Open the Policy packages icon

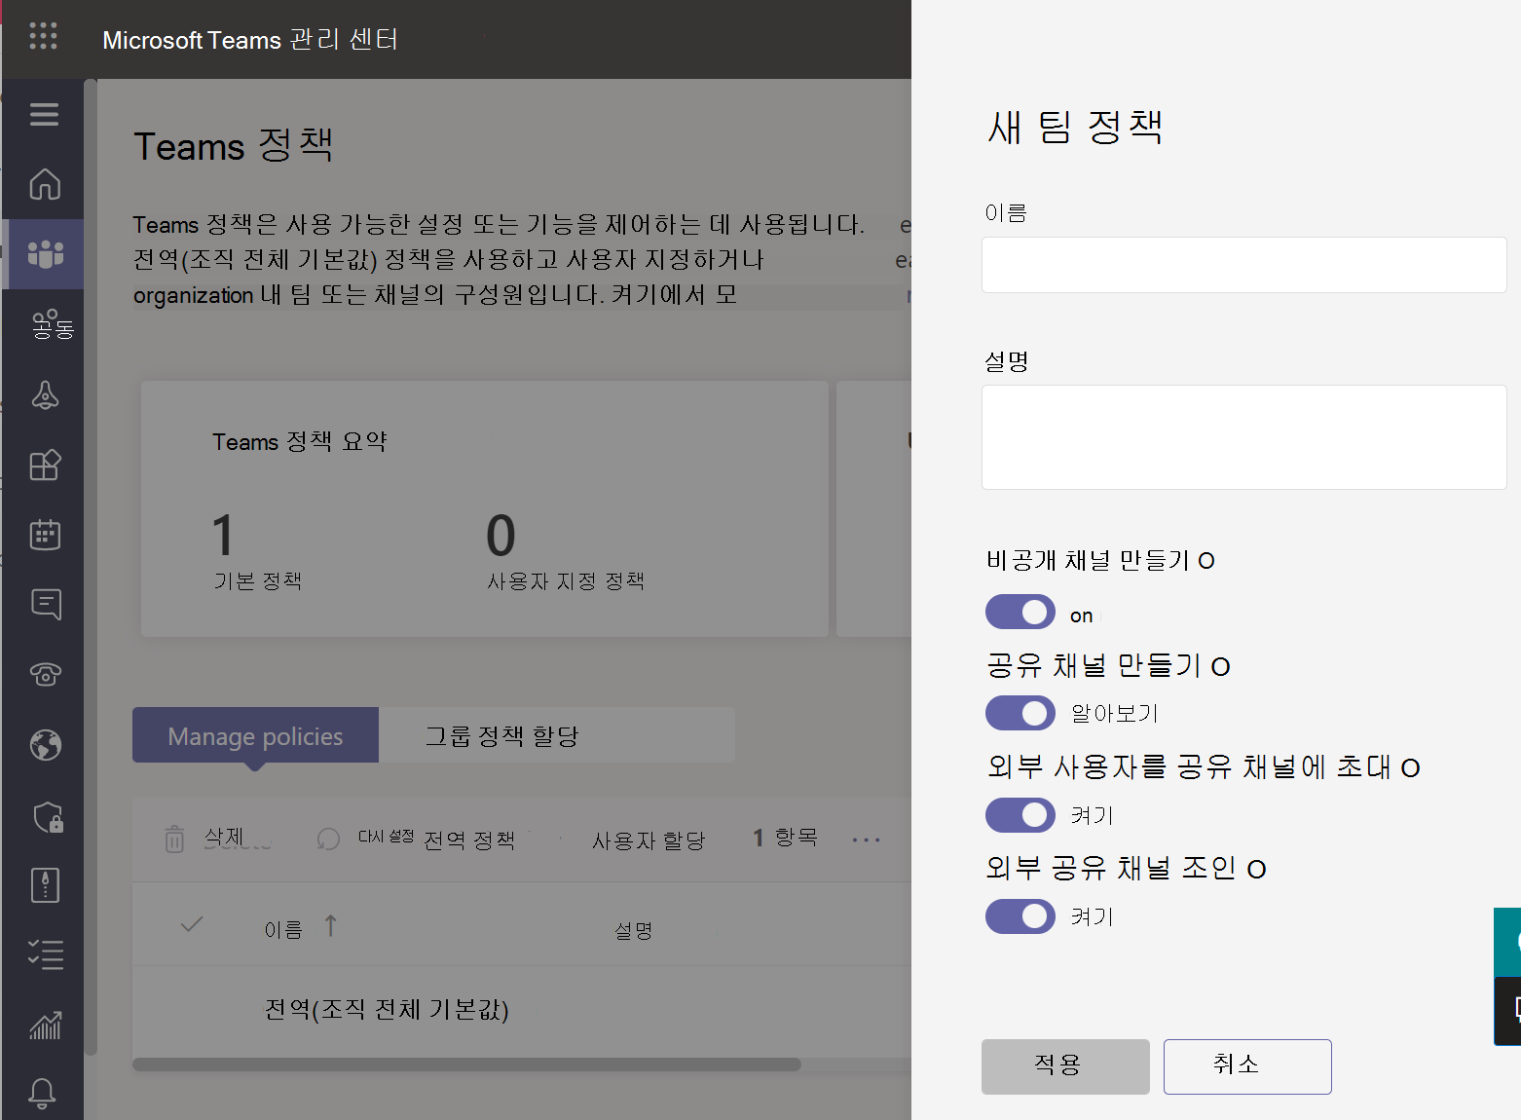(x=45, y=885)
